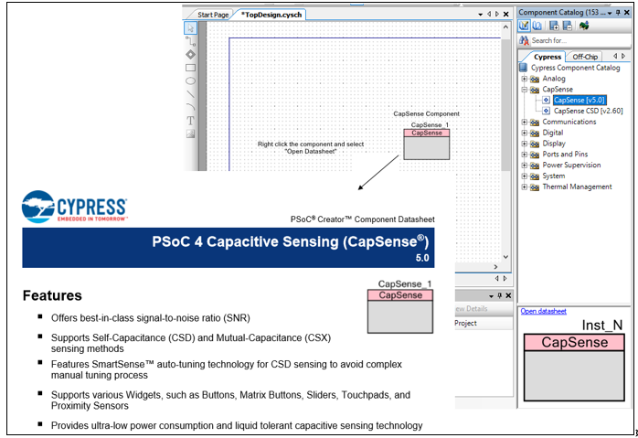Image resolution: width=638 pixels, height=438 pixels.
Task: Select the text annotation tool
Action: 190,121
